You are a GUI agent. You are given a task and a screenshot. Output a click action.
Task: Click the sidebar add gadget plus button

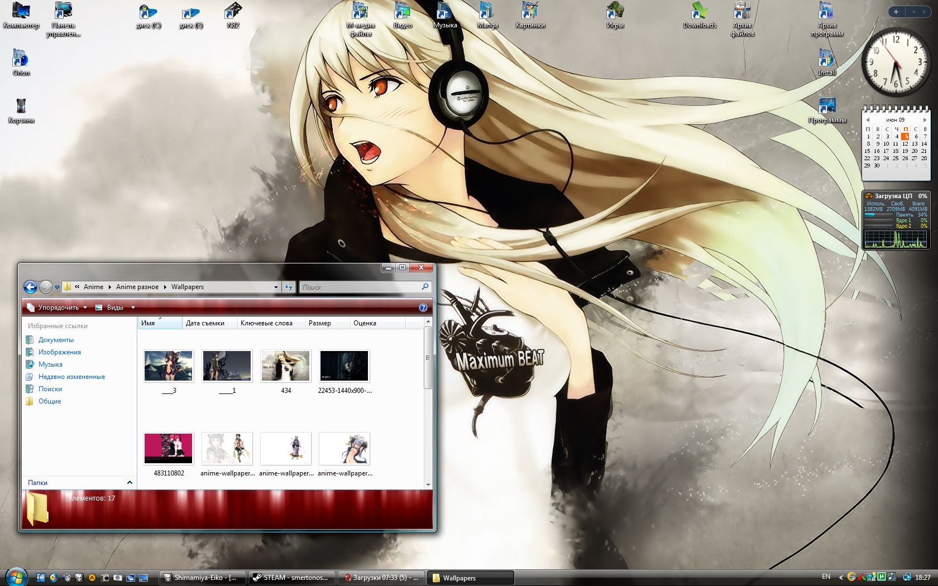coord(896,11)
